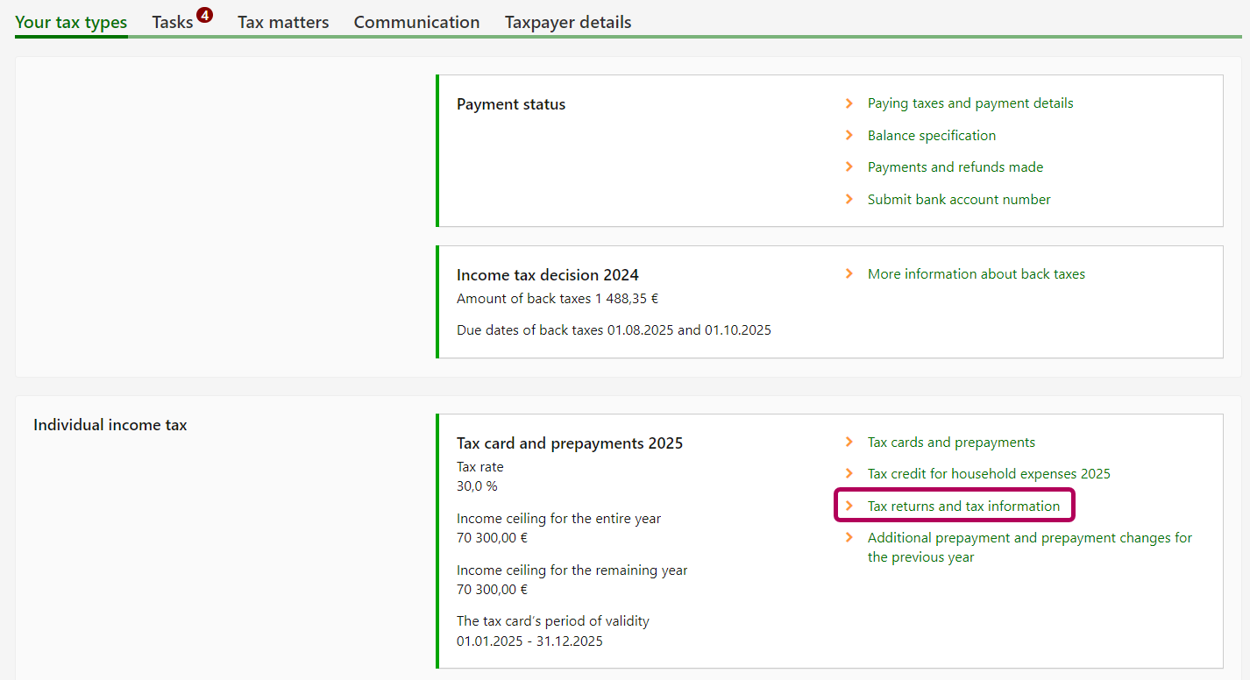Open Tax returns and tax information
Image resolution: width=1250 pixels, height=680 pixels.
click(x=962, y=506)
